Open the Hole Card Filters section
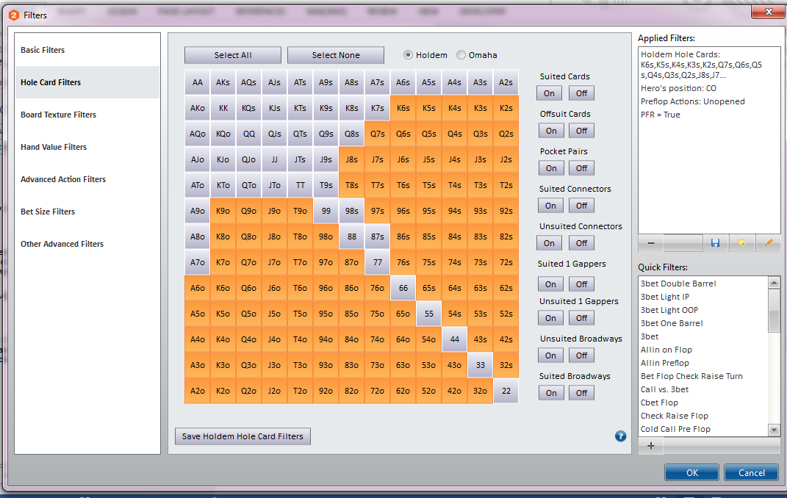This screenshot has height=498, width=787. [87, 82]
